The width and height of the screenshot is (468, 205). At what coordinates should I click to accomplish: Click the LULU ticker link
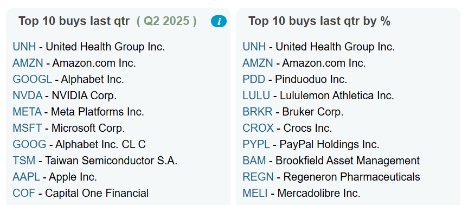tap(256, 95)
